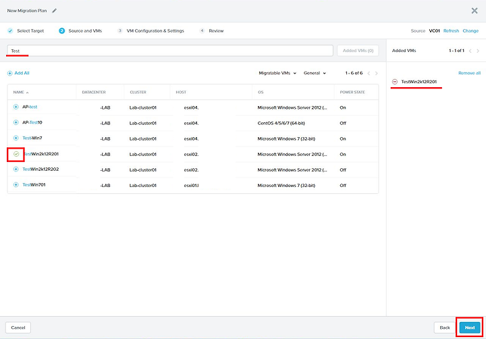Go to VM Configuration & Settings step
486x339 pixels.
(151, 30)
